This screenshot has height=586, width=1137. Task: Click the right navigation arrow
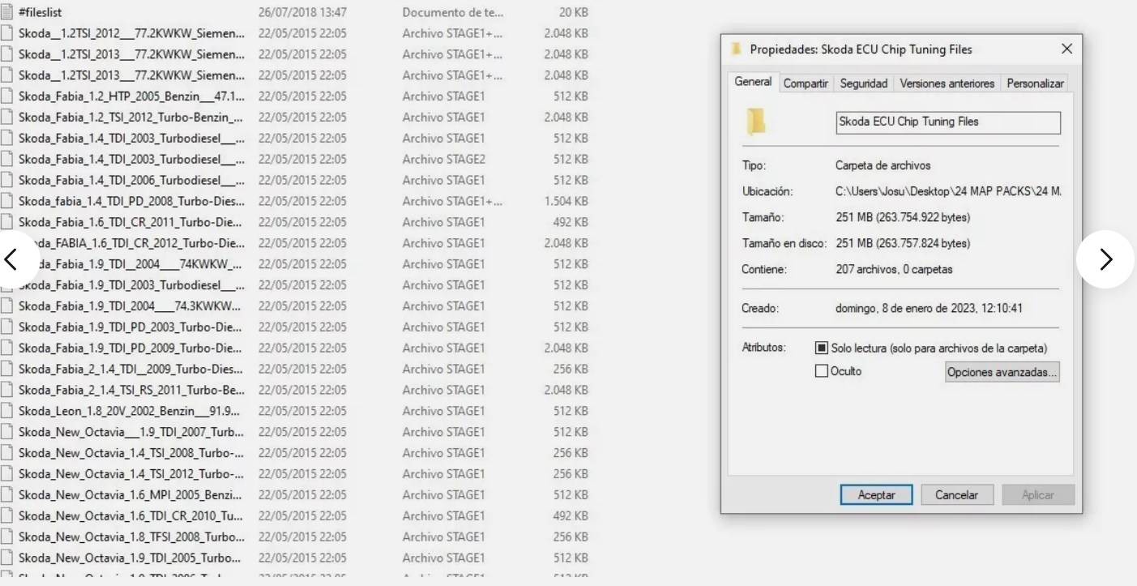coord(1105,259)
